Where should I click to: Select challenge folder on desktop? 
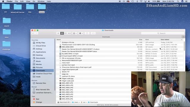(x=6, y=45)
